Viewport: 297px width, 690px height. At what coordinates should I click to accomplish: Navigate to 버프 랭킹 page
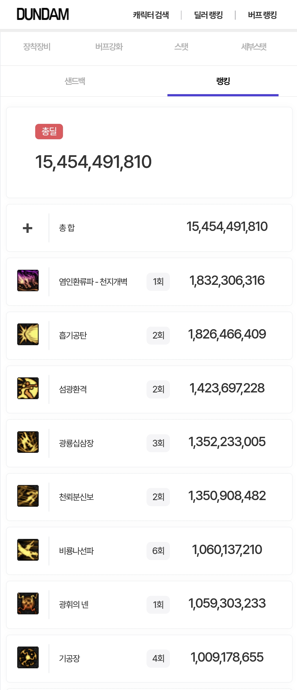[x=262, y=15]
